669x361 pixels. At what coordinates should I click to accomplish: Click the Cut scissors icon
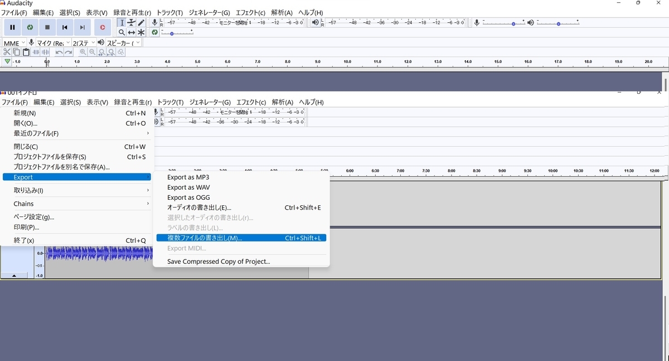coord(7,52)
